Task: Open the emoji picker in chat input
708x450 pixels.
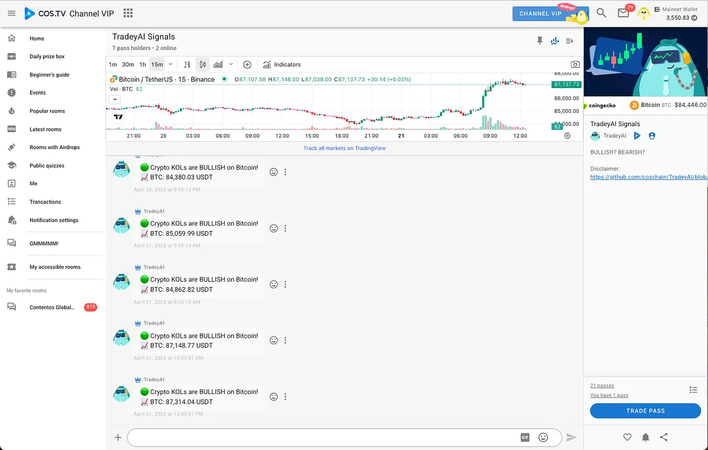Action: (543, 438)
